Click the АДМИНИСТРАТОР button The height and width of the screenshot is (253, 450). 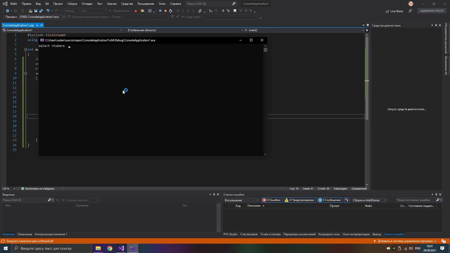tap(432, 11)
